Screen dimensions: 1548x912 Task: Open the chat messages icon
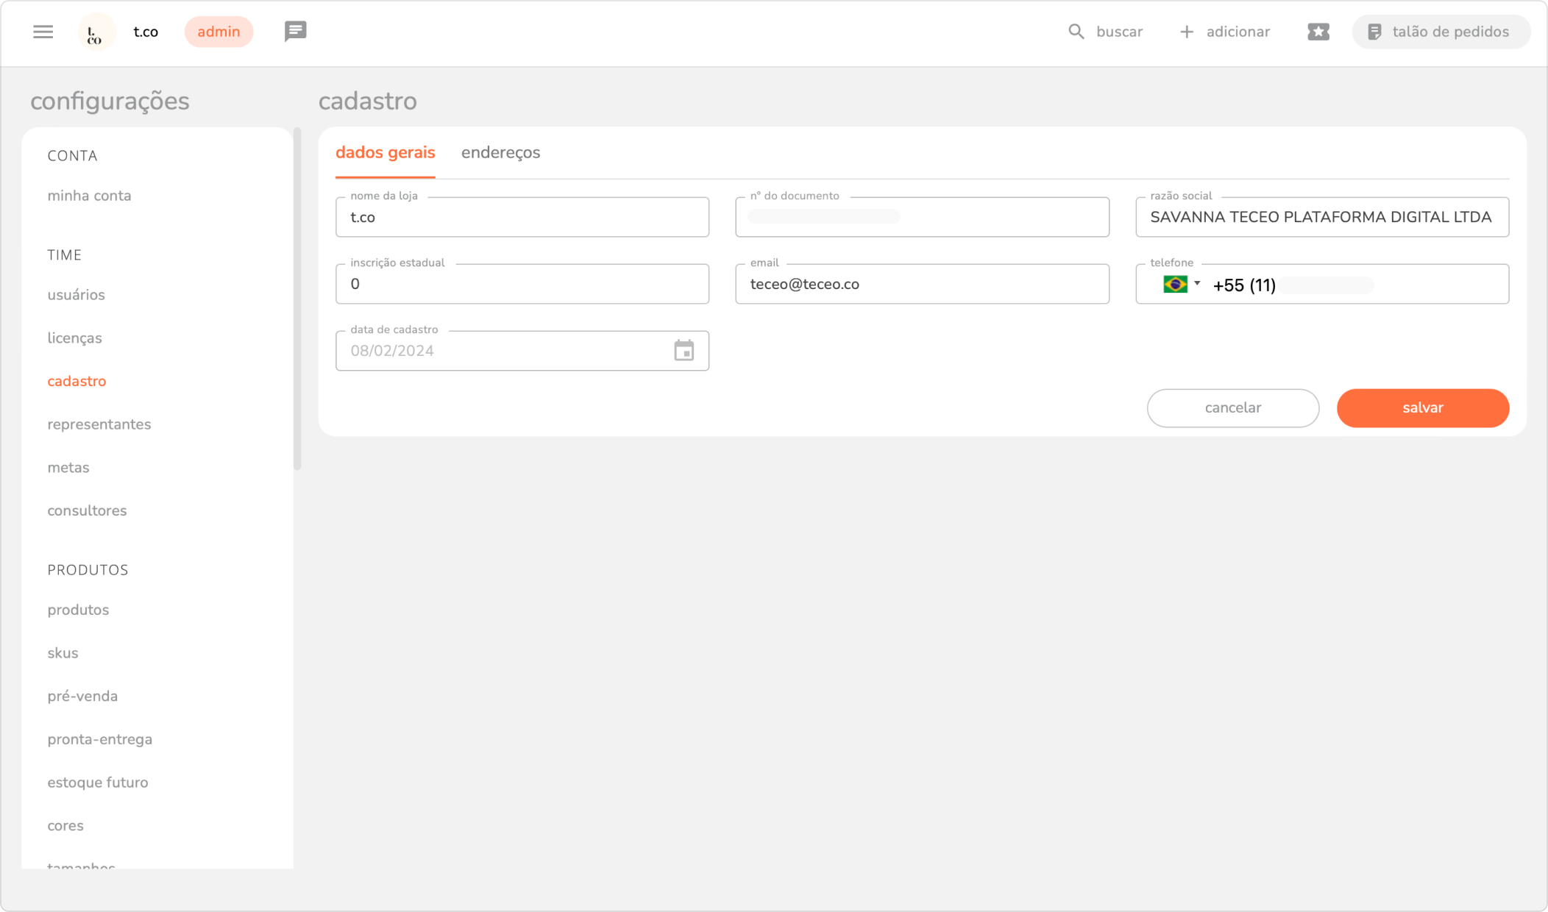pyautogui.click(x=295, y=31)
